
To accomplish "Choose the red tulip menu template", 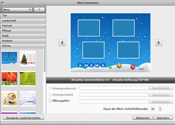I will (10, 79).
